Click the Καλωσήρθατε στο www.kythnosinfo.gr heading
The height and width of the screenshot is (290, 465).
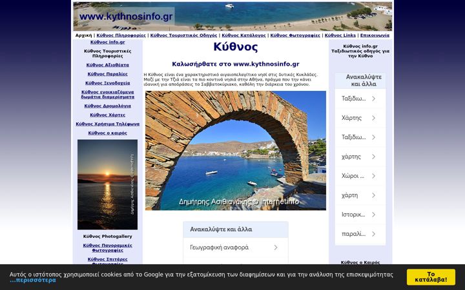(236, 64)
